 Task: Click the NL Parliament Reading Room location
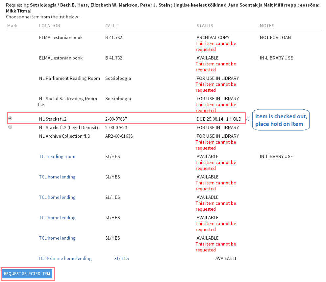point(69,78)
